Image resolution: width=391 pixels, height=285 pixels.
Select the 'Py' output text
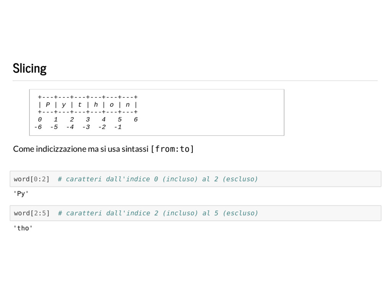pos(21,193)
